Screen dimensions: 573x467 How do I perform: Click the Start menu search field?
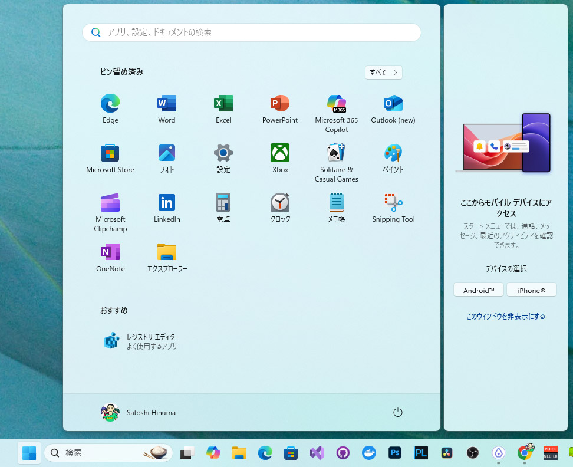(251, 32)
